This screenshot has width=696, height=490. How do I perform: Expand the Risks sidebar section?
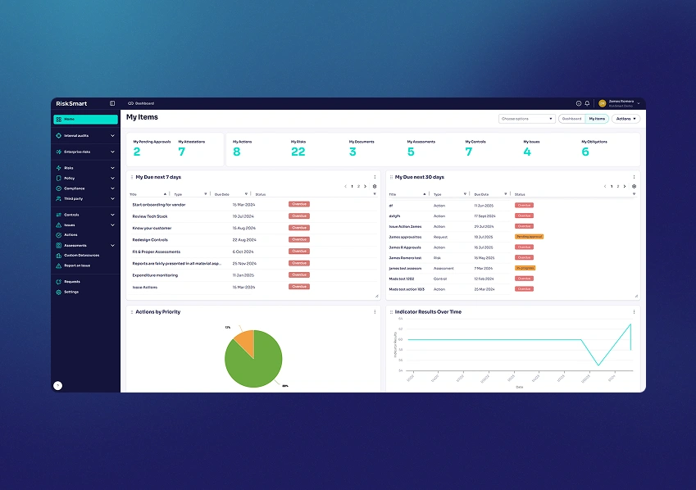(111, 167)
